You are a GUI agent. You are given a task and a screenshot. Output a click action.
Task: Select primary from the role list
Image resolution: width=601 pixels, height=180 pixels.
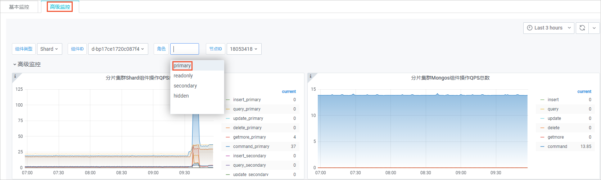tap(197, 66)
